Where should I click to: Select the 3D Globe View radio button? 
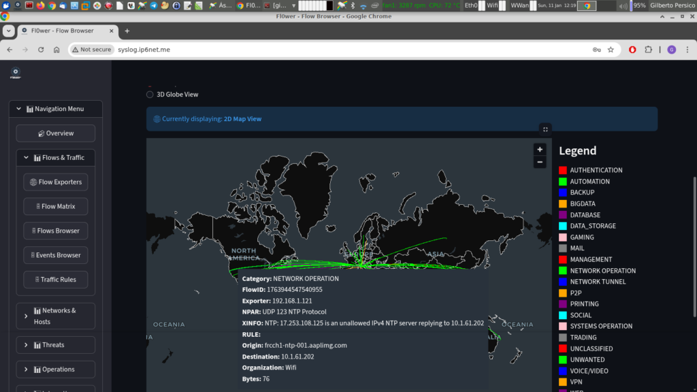pyautogui.click(x=150, y=95)
